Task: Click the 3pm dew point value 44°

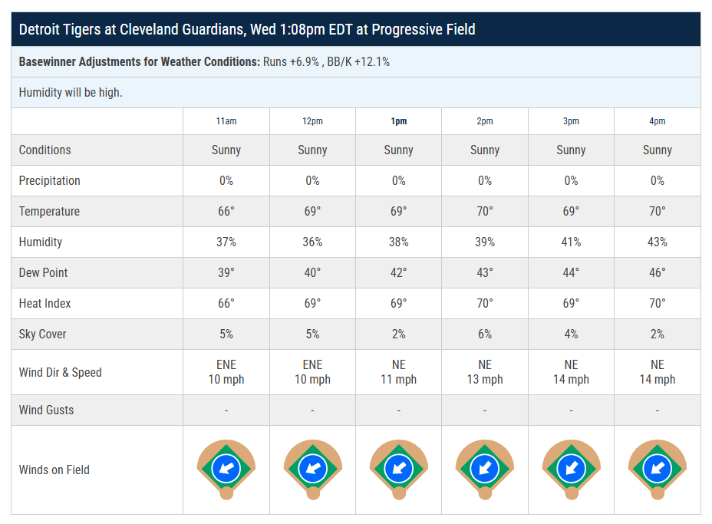Action: (x=571, y=272)
